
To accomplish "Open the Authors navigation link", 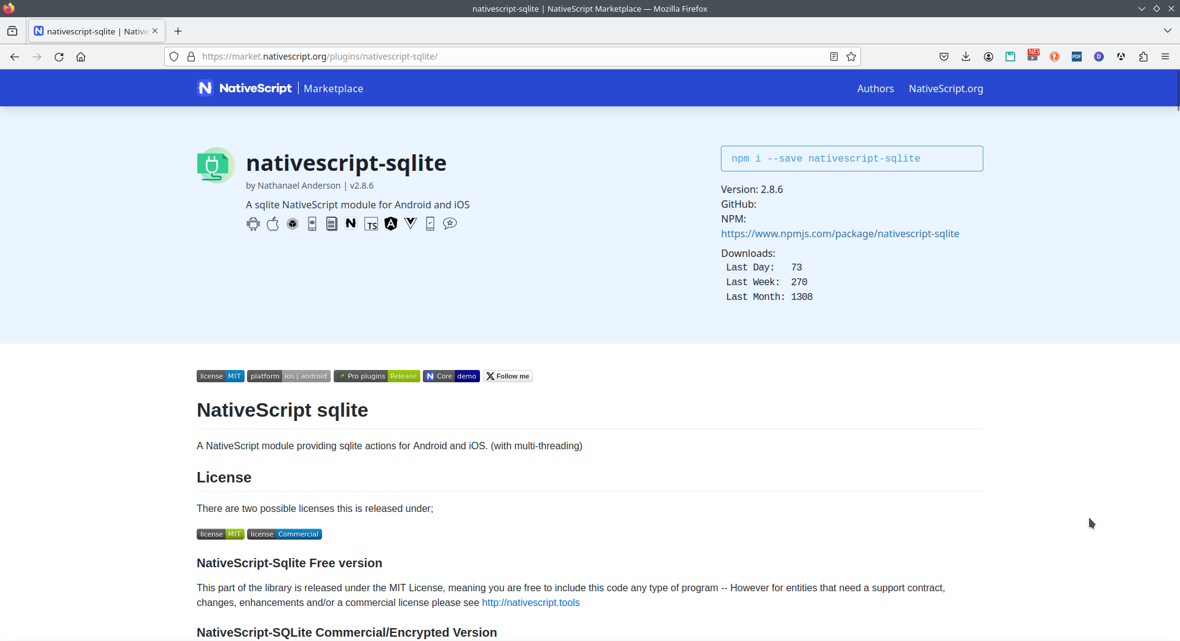I will tap(875, 88).
